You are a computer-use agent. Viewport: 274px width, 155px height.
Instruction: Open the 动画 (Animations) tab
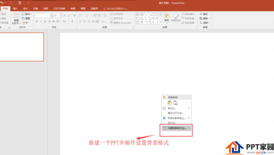tap(46, 8)
